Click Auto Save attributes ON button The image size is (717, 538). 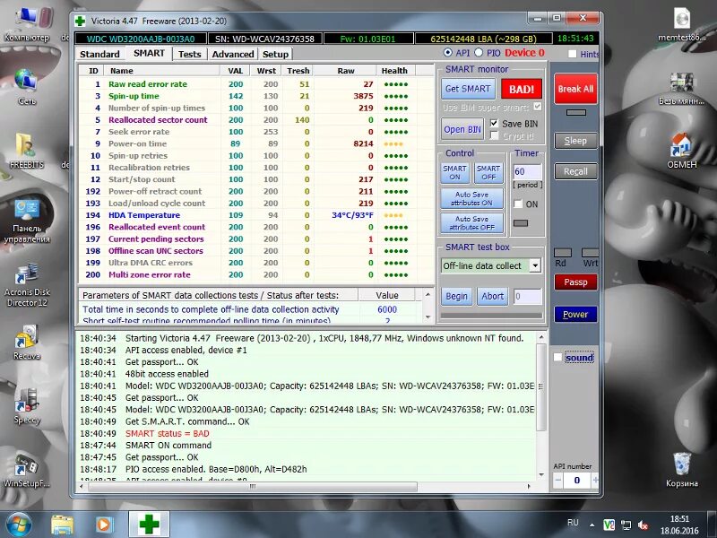pos(472,198)
